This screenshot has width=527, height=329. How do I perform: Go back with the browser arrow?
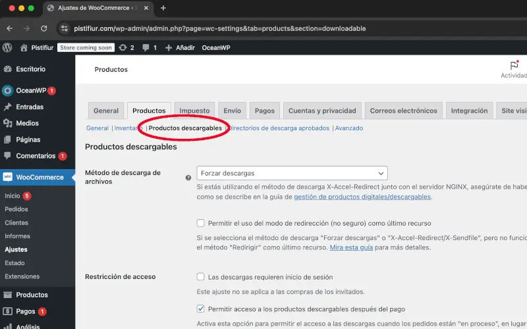(x=10, y=28)
